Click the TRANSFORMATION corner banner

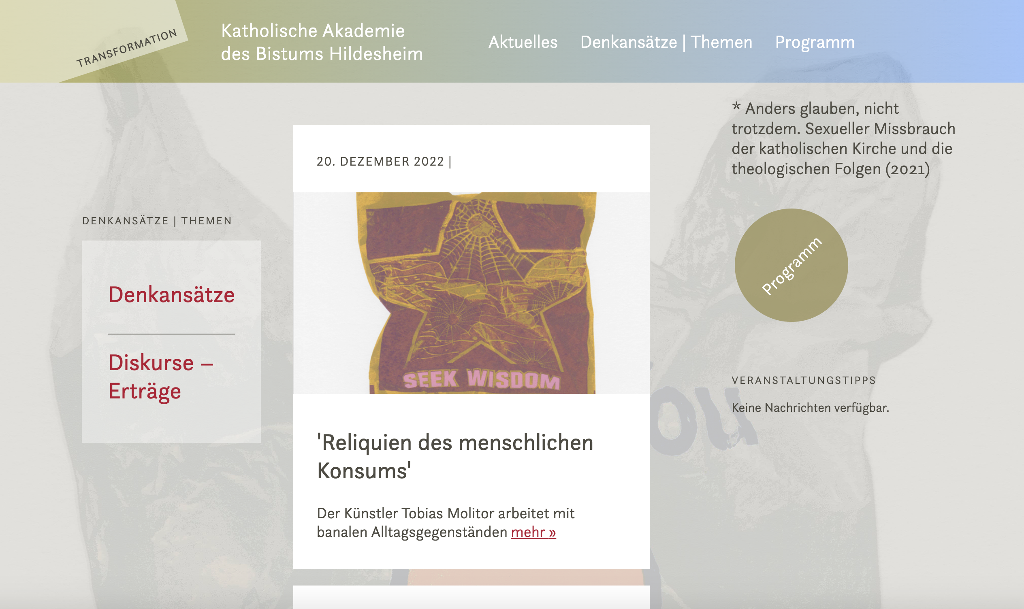127,48
